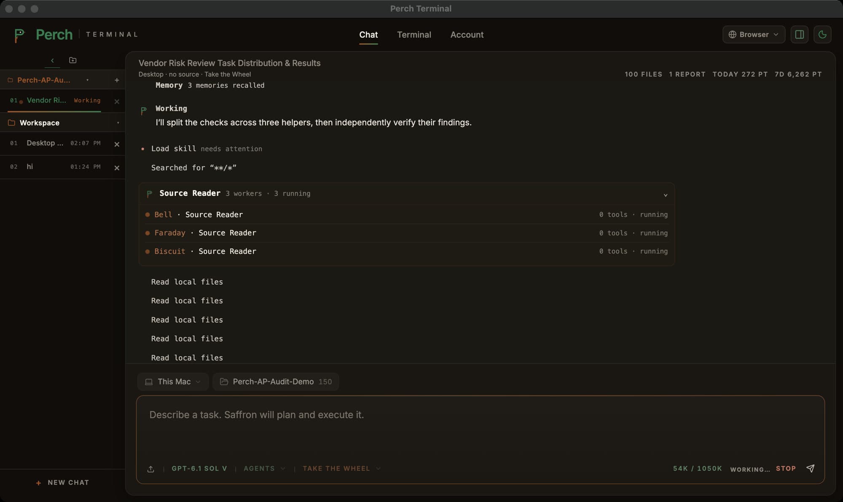Click the Perch logo icon
Screen dimensions: 843x502
tap(19, 35)
